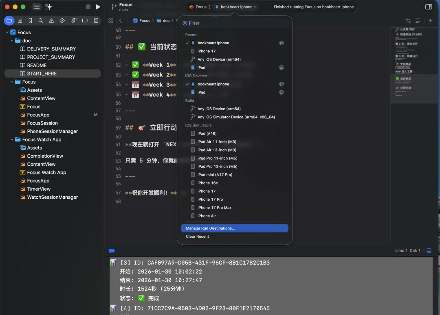The height and width of the screenshot is (315, 440).
Task: Open the Report navigator icon
Action: (96, 20)
